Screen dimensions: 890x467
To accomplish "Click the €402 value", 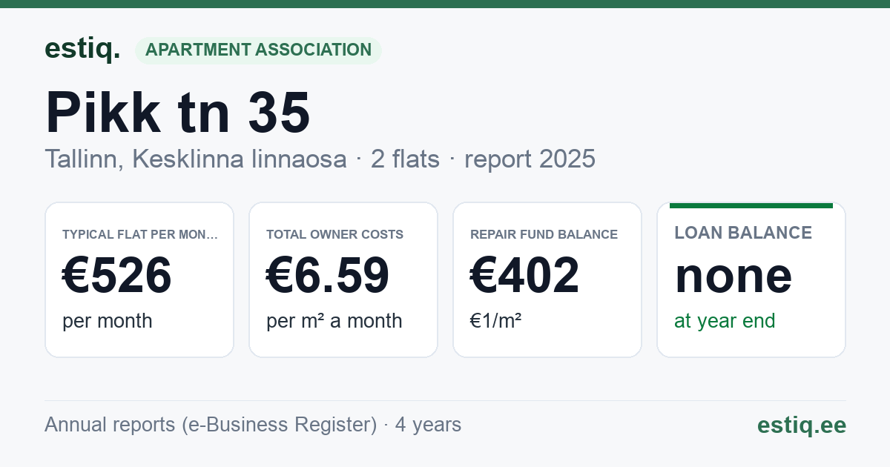I will pyautogui.click(x=525, y=276).
